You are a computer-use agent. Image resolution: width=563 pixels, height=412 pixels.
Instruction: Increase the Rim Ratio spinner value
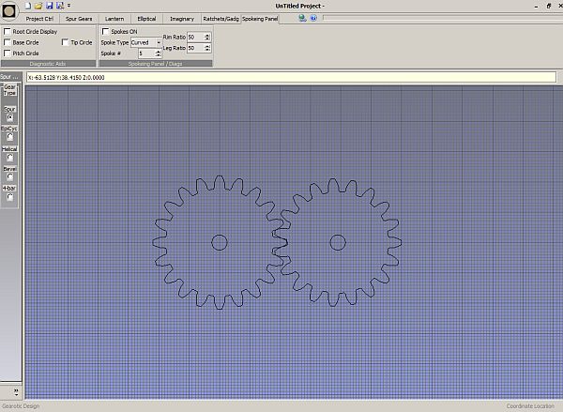[x=206, y=35]
